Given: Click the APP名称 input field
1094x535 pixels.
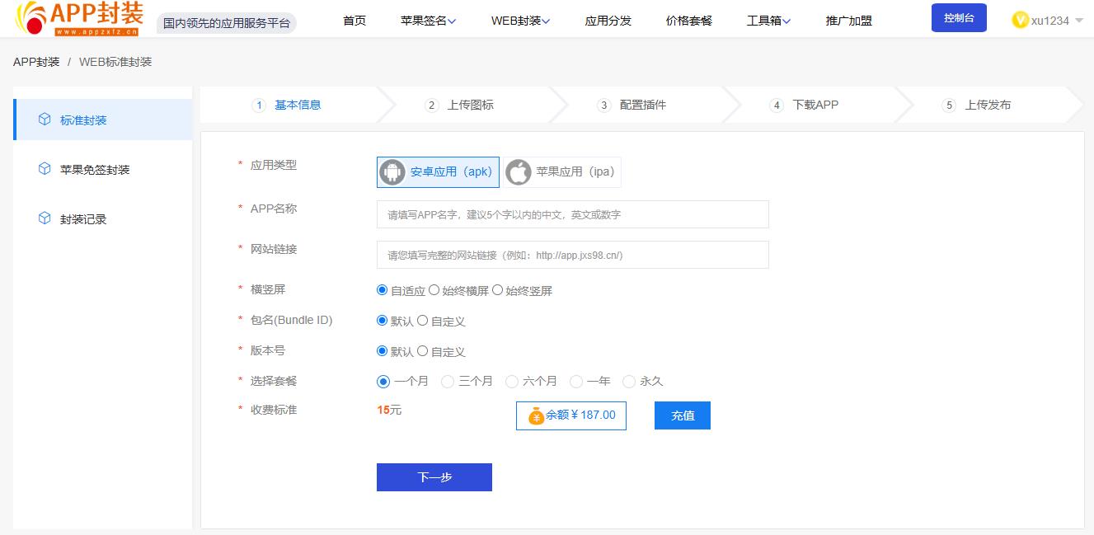Looking at the screenshot, I should [572, 214].
